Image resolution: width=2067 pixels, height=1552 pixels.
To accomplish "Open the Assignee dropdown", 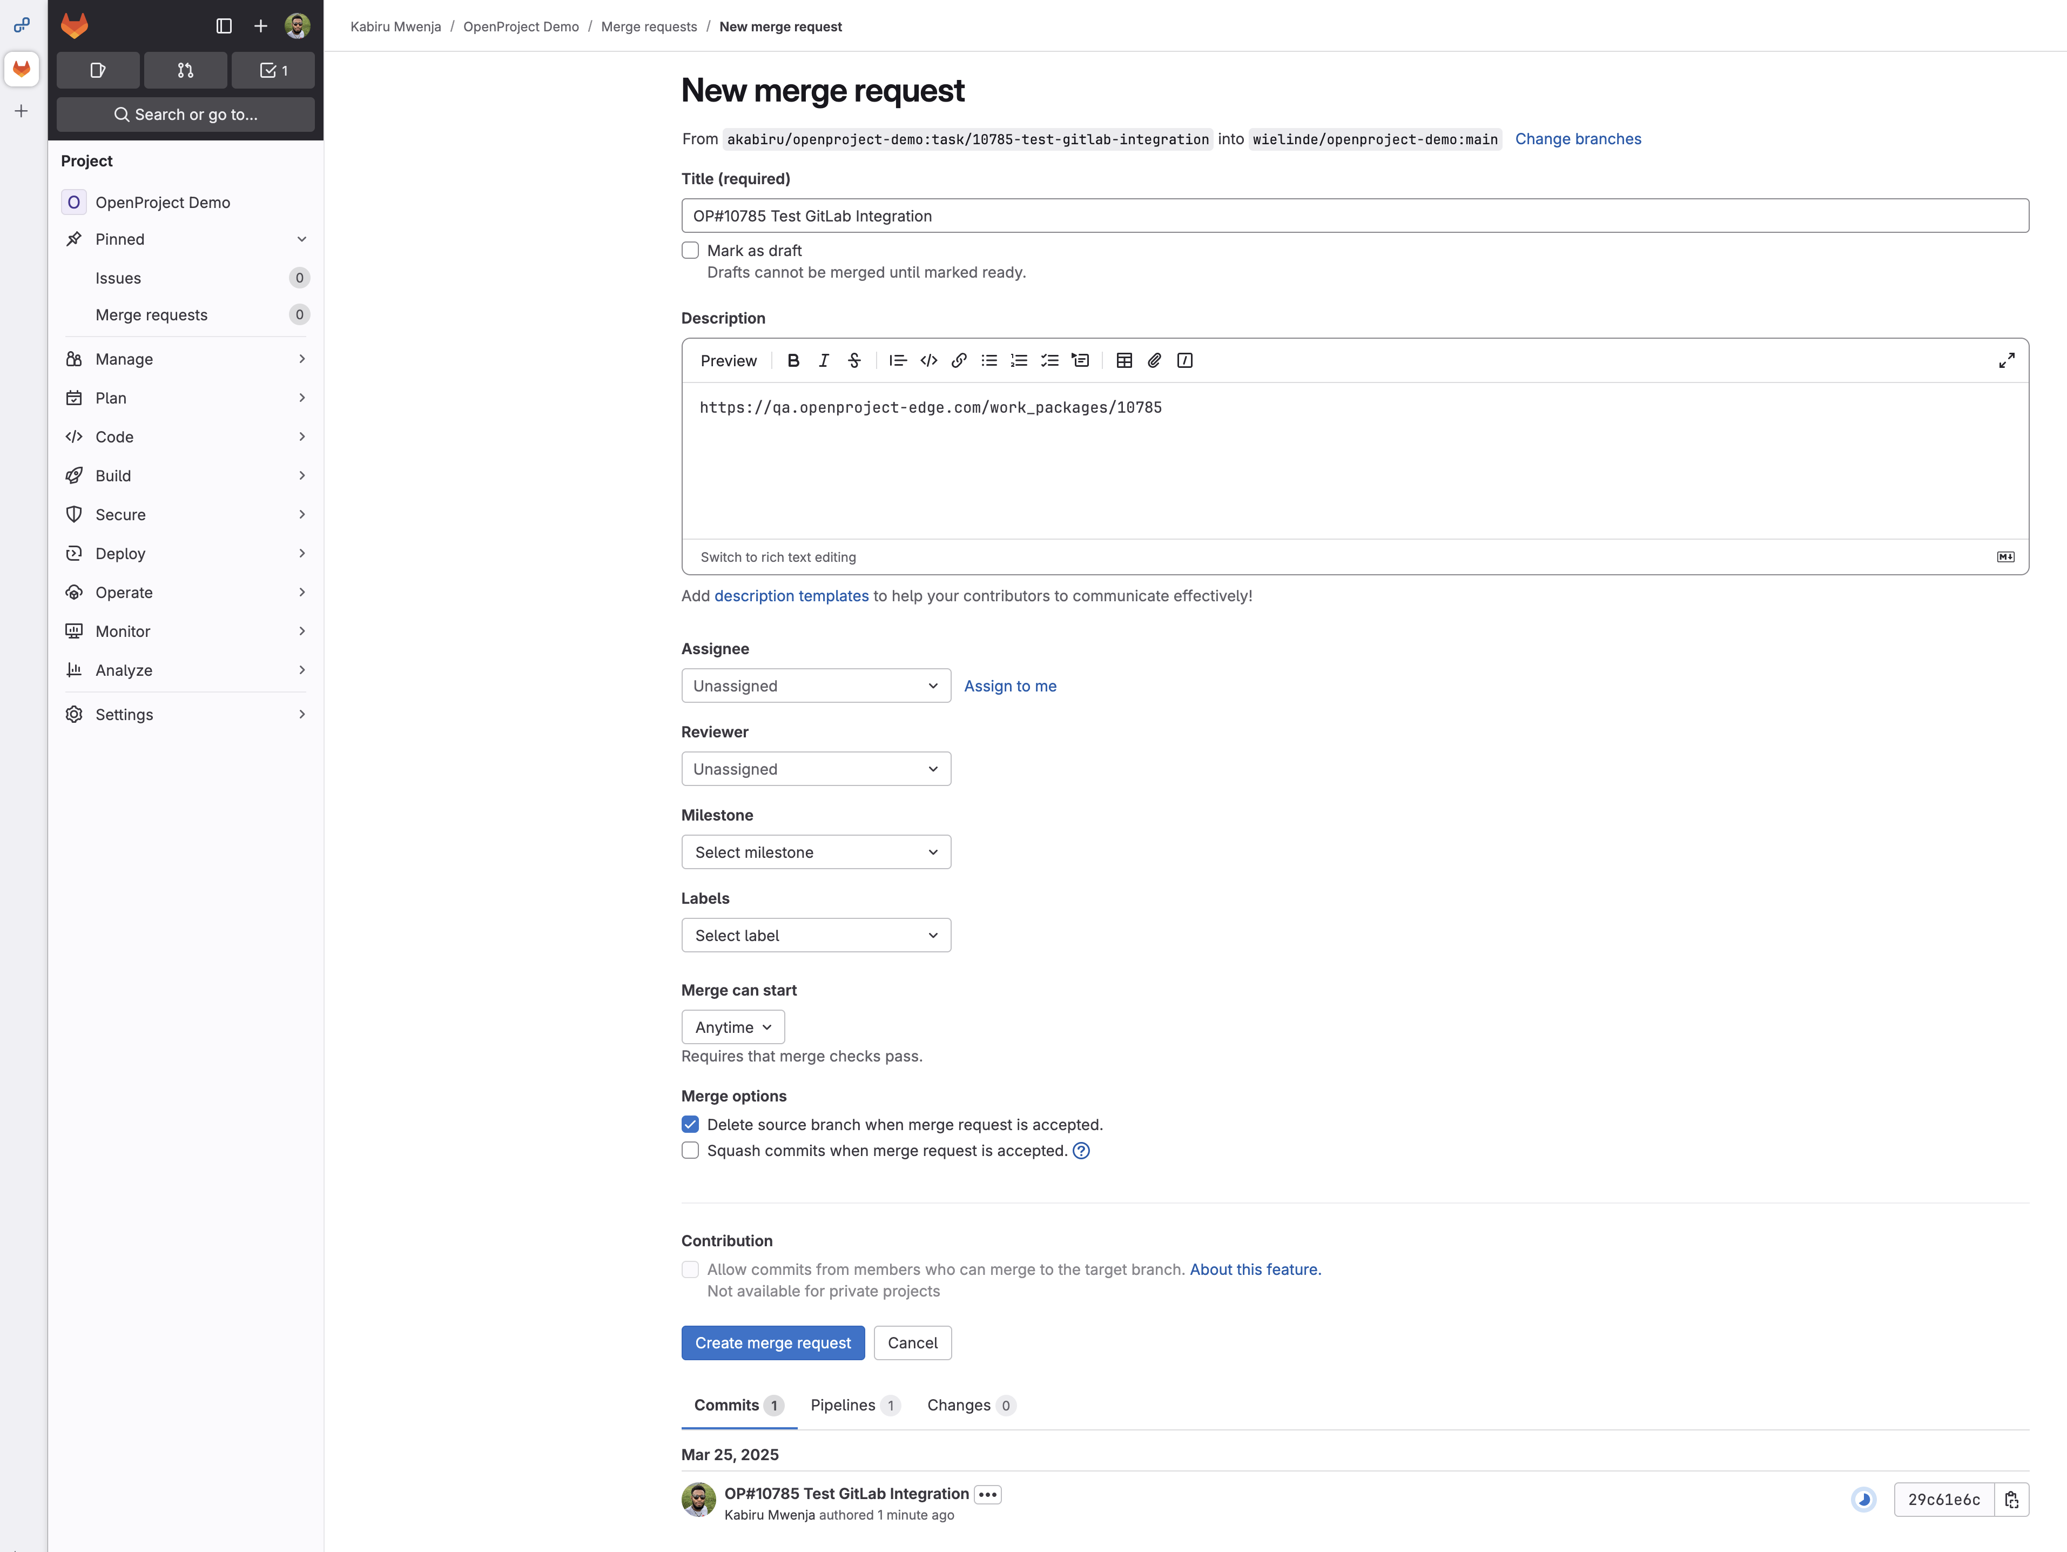I will [815, 685].
